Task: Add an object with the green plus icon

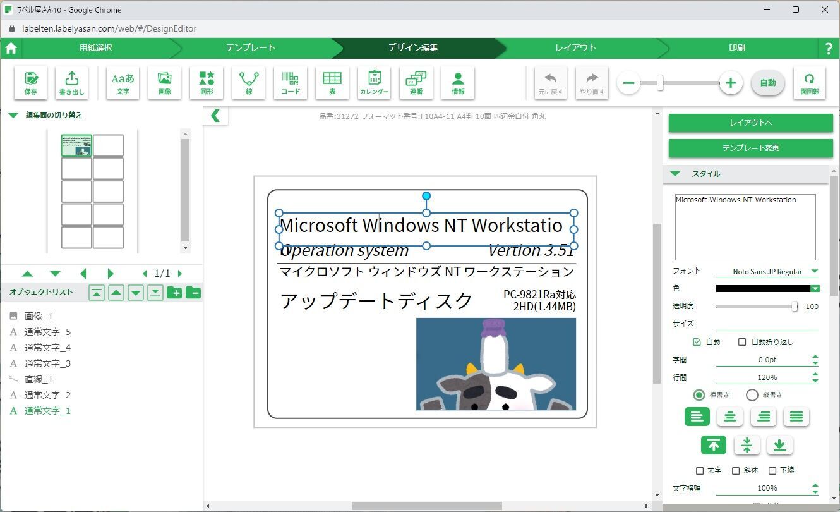Action: click(174, 293)
